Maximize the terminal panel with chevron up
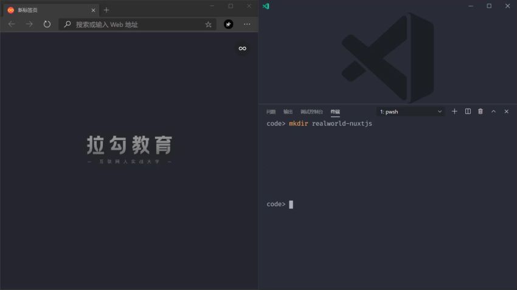 [x=494, y=112]
